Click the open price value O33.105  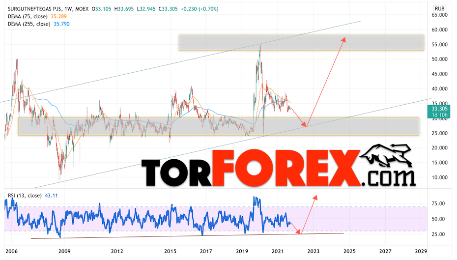[x=101, y=9]
